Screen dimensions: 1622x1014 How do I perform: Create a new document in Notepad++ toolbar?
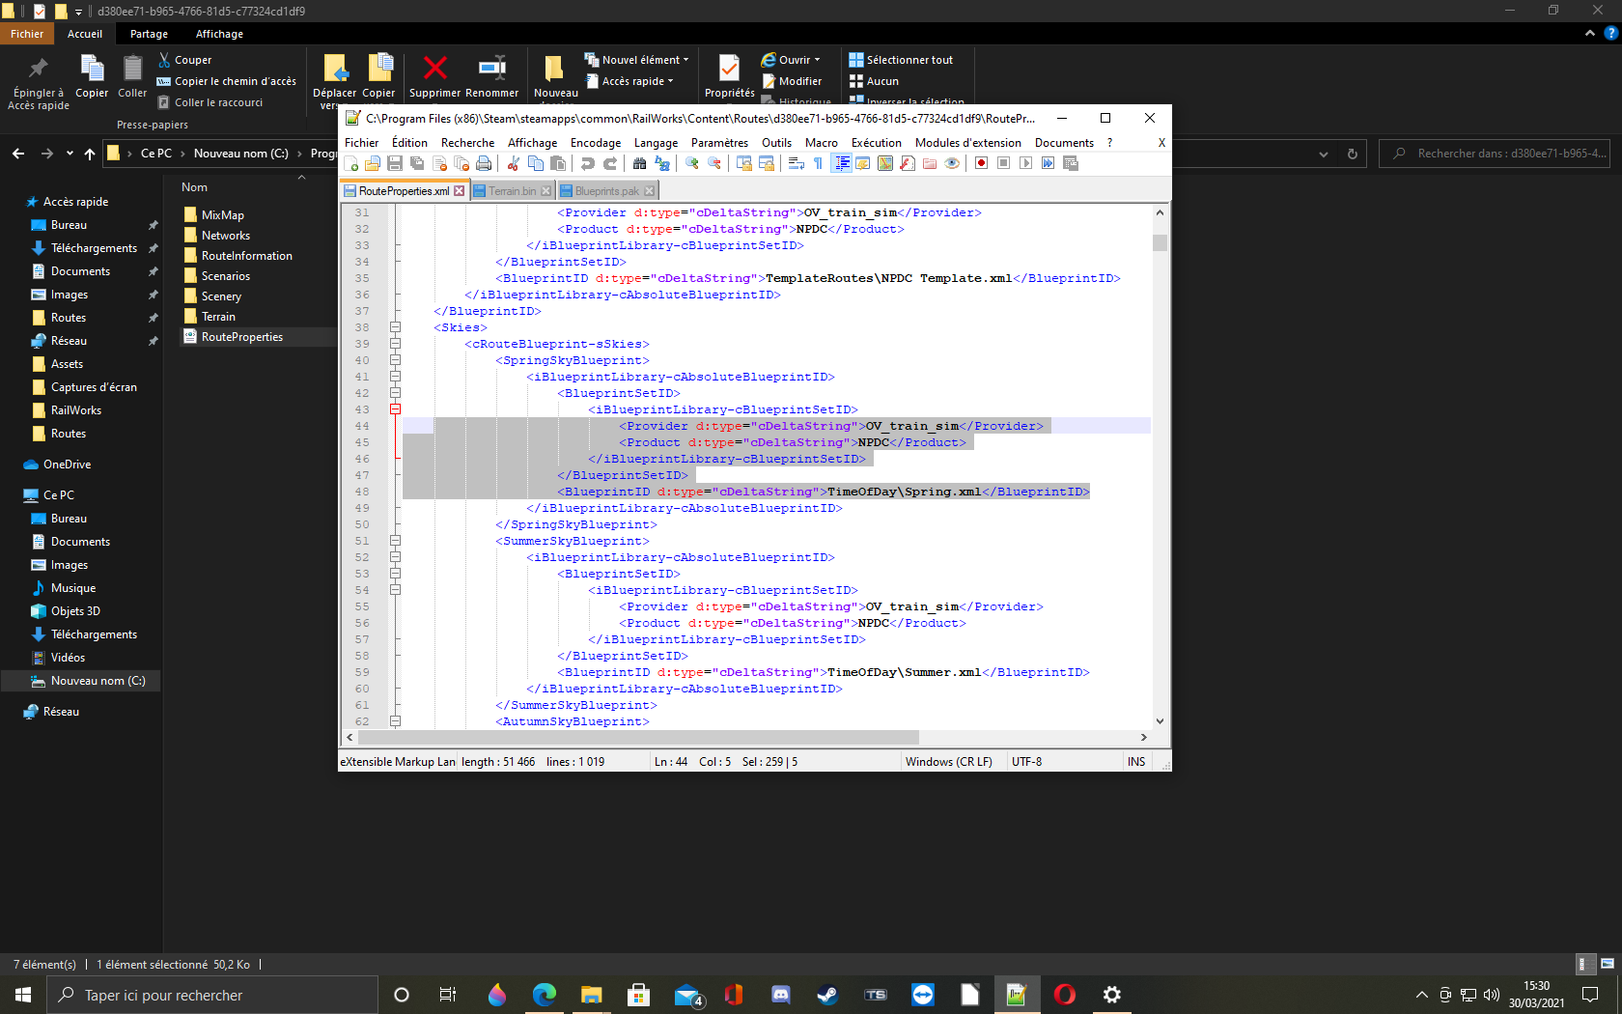point(350,163)
